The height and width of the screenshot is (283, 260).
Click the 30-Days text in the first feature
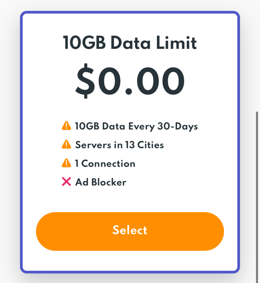click(x=178, y=126)
